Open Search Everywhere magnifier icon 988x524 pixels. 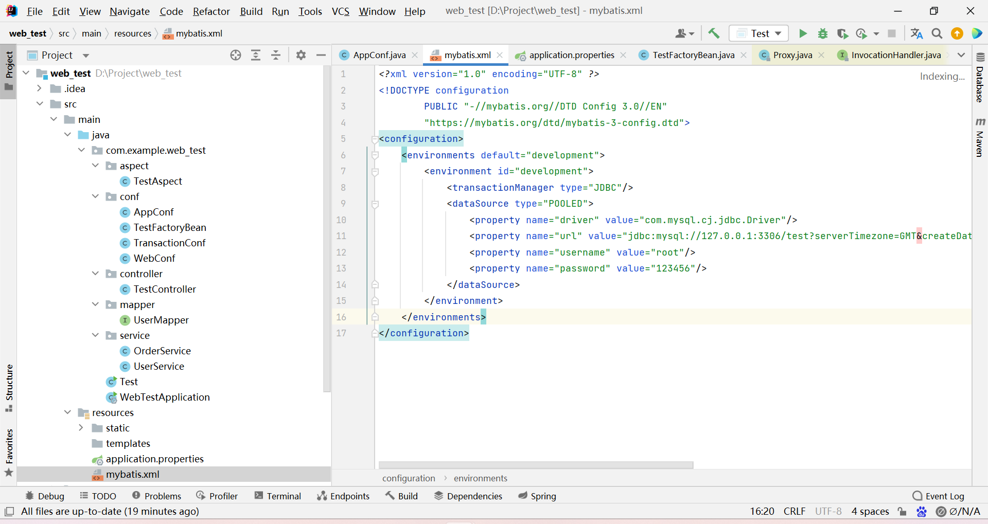click(937, 33)
